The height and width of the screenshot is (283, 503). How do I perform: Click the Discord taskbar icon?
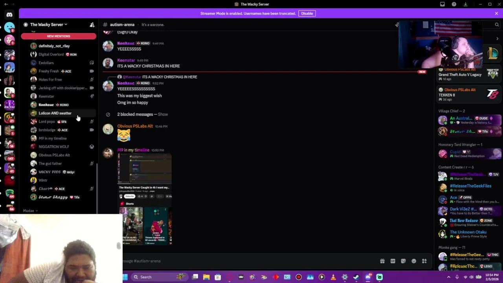pos(368,277)
